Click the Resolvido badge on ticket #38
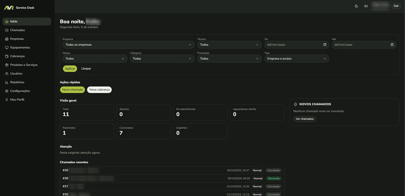The width and height of the screenshot is (405, 196). 274,179
